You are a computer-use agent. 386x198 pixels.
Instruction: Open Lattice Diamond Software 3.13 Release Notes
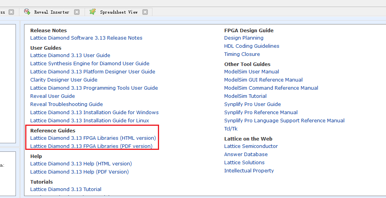tap(86, 38)
